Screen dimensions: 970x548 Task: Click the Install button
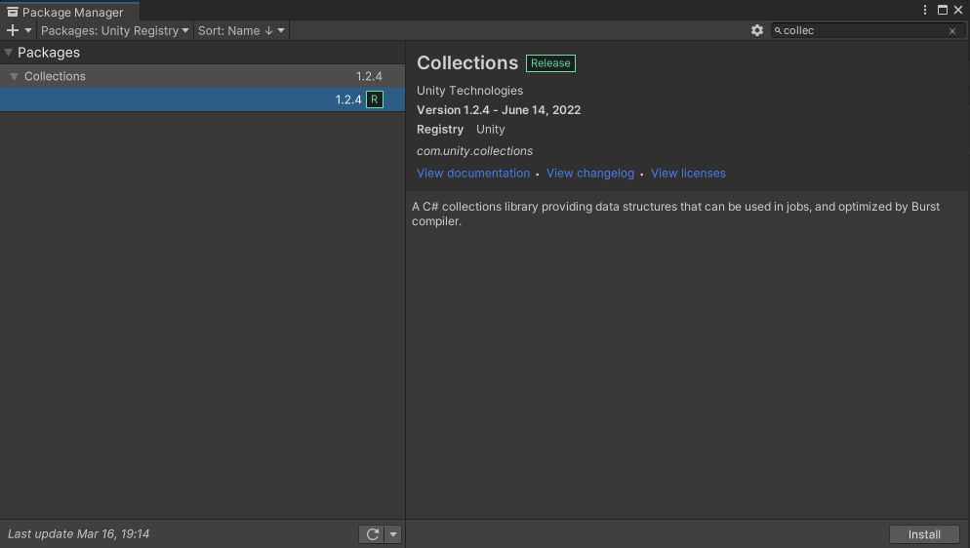coord(924,534)
